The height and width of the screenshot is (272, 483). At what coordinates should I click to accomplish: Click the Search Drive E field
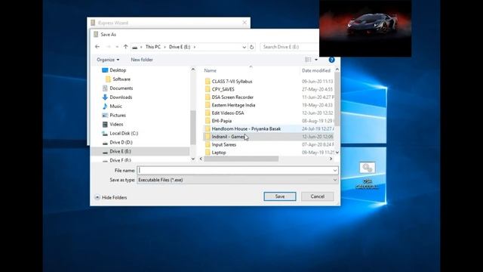[289, 47]
